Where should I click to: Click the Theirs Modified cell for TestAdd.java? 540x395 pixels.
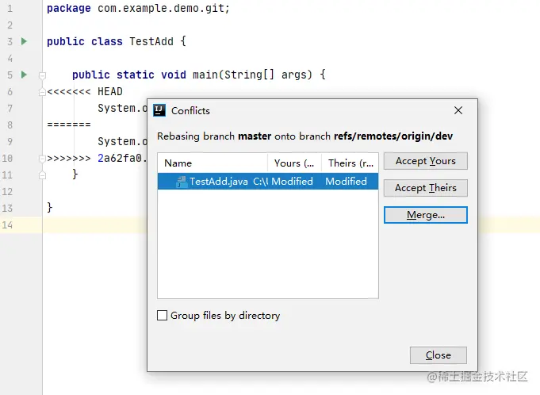click(x=346, y=181)
